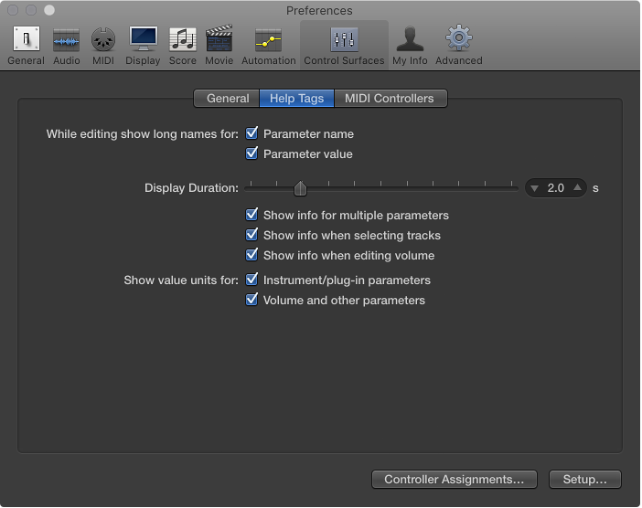Select the Help Tags tab
Image resolution: width=642 pixels, height=508 pixels.
[x=297, y=99]
